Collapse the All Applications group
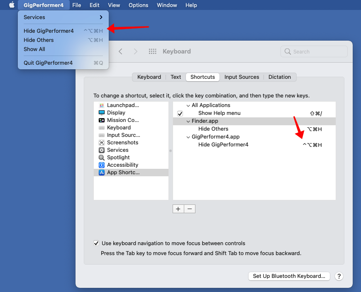This screenshot has height=292, width=361. (x=188, y=105)
